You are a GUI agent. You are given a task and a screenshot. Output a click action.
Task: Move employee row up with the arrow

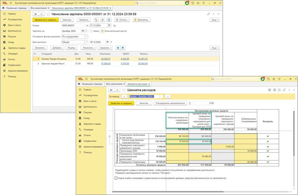(118, 48)
